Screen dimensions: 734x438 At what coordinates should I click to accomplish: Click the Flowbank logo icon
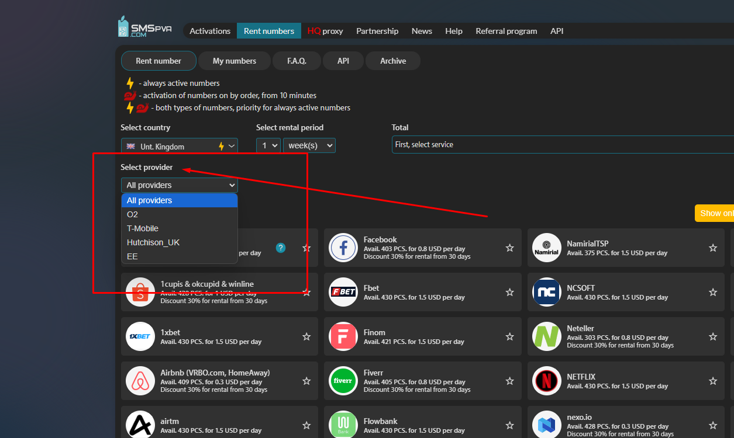tap(343, 425)
